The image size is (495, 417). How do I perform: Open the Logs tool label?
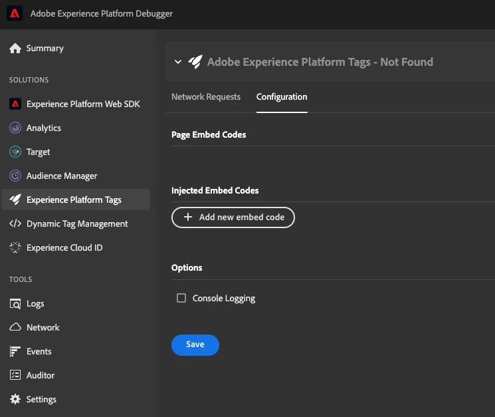click(x=35, y=303)
